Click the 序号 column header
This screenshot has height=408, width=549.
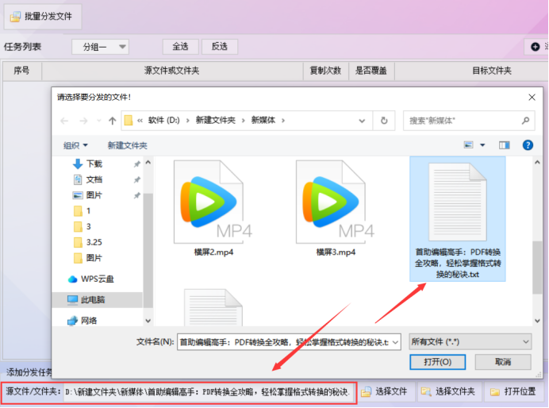tap(21, 71)
